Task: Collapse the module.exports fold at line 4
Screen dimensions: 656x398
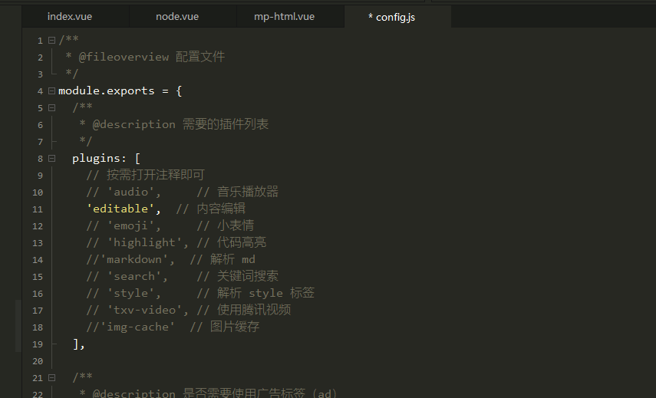Action: click(52, 90)
